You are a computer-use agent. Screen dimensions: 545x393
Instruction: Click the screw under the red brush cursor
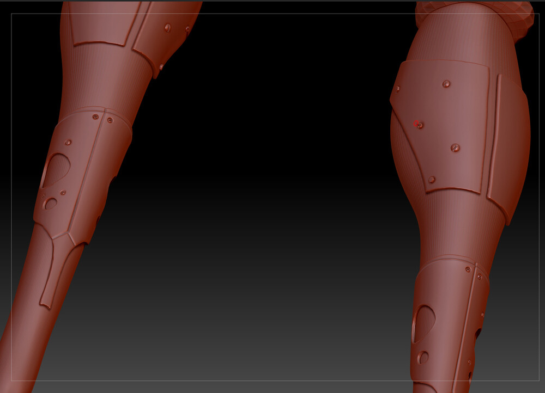click(420, 125)
